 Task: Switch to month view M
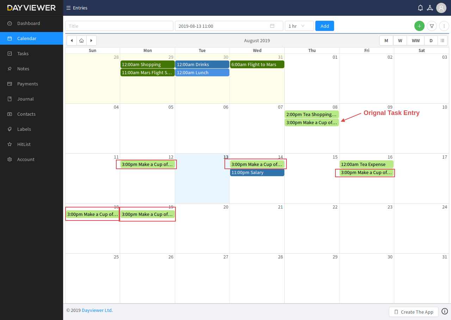tap(387, 40)
